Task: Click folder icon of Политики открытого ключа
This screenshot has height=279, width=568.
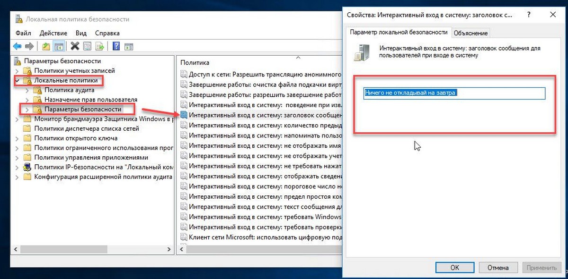Action: pyautogui.click(x=27, y=138)
